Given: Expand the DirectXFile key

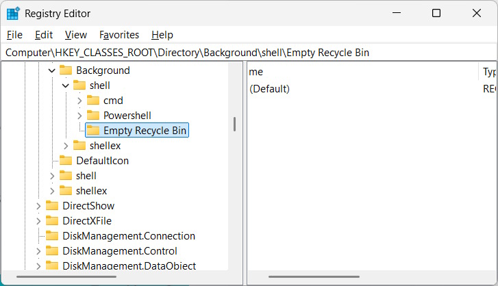Looking at the screenshot, I should [38, 221].
